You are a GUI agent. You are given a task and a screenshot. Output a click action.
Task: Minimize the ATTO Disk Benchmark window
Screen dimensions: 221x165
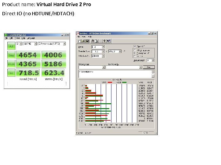point(149,33)
